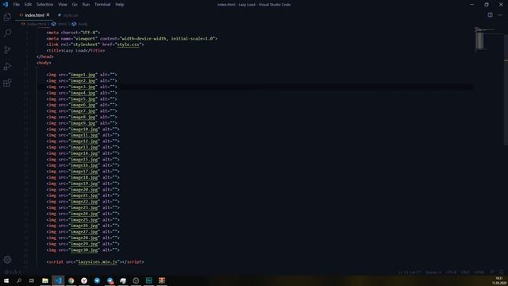Change HTML language mode in status bar
Viewport: 508px width, 286px height.
479,272
